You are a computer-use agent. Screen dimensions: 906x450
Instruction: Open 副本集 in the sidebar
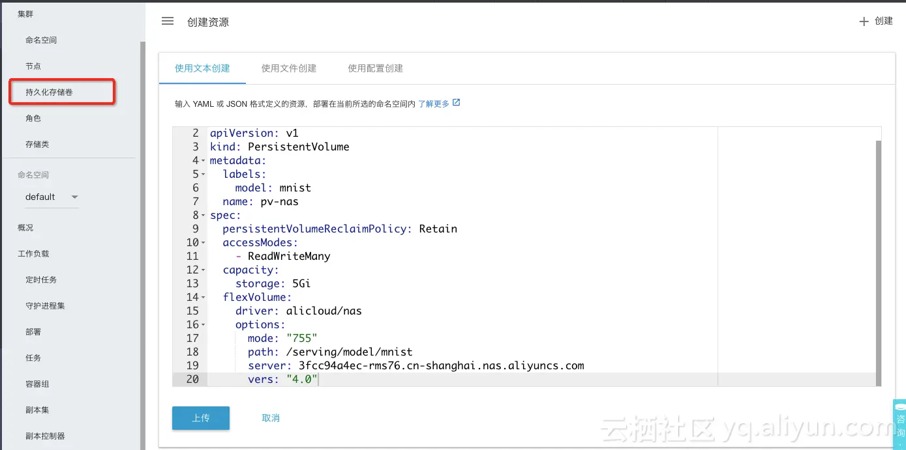pyautogui.click(x=37, y=410)
